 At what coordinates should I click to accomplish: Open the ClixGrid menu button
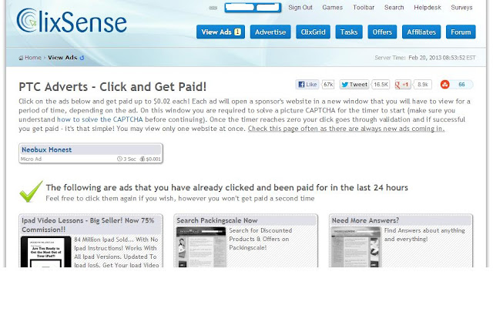pos(314,32)
